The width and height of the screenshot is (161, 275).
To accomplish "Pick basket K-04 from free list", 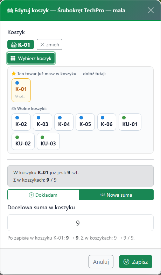I will pos(64,122).
